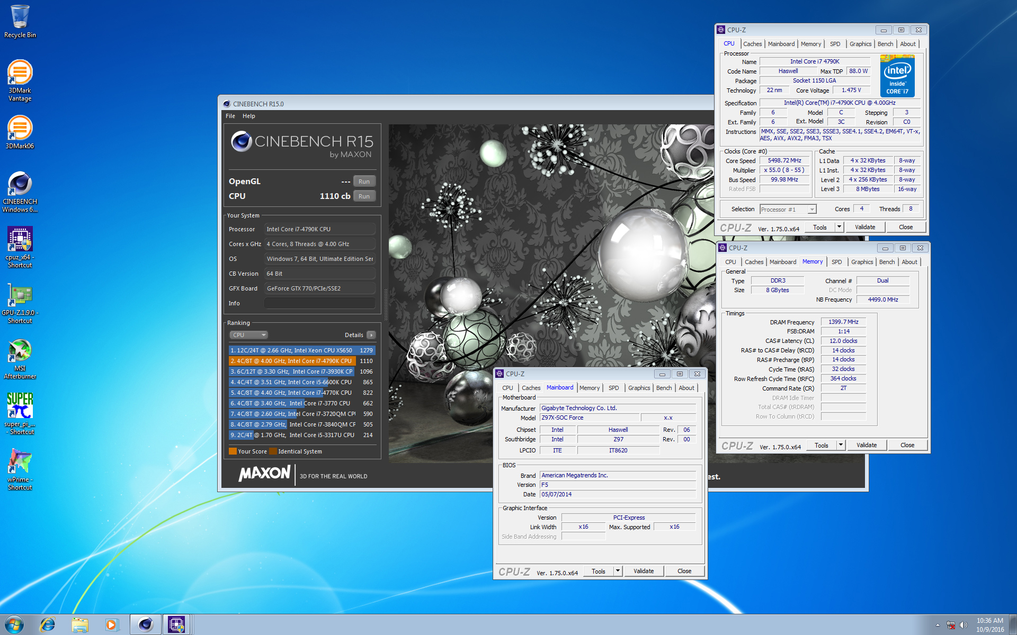This screenshot has width=1017, height=635.
Task: Click the network tray icon
Action: click(x=951, y=625)
